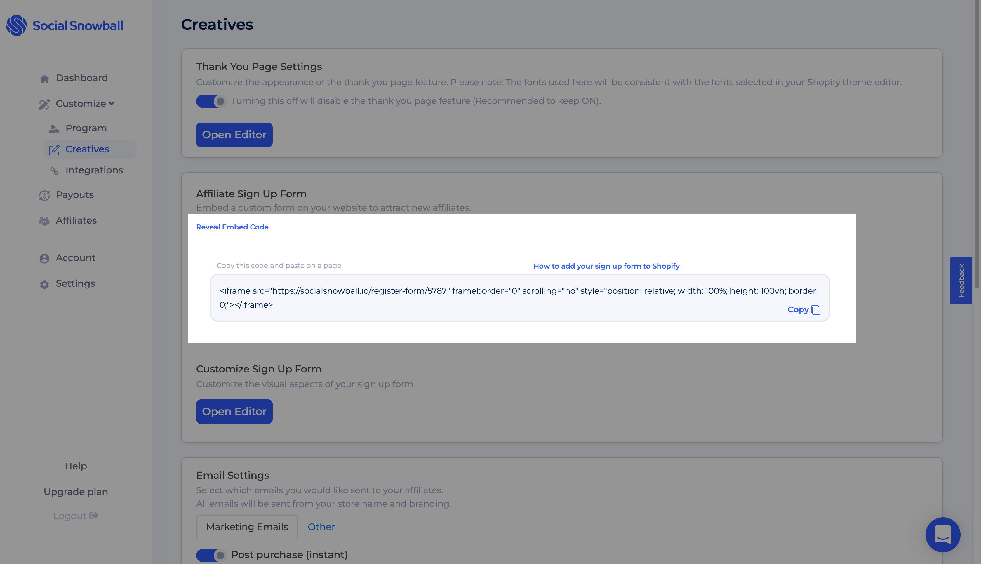Click the Payouts dollar icon
The height and width of the screenshot is (564, 981).
(45, 195)
